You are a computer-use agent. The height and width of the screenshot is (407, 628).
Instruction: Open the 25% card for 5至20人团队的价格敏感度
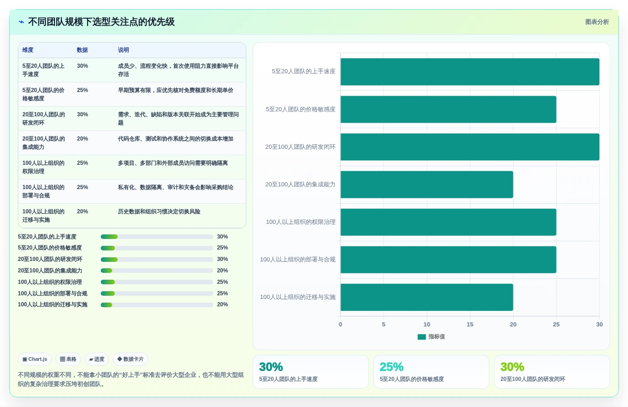(431, 372)
